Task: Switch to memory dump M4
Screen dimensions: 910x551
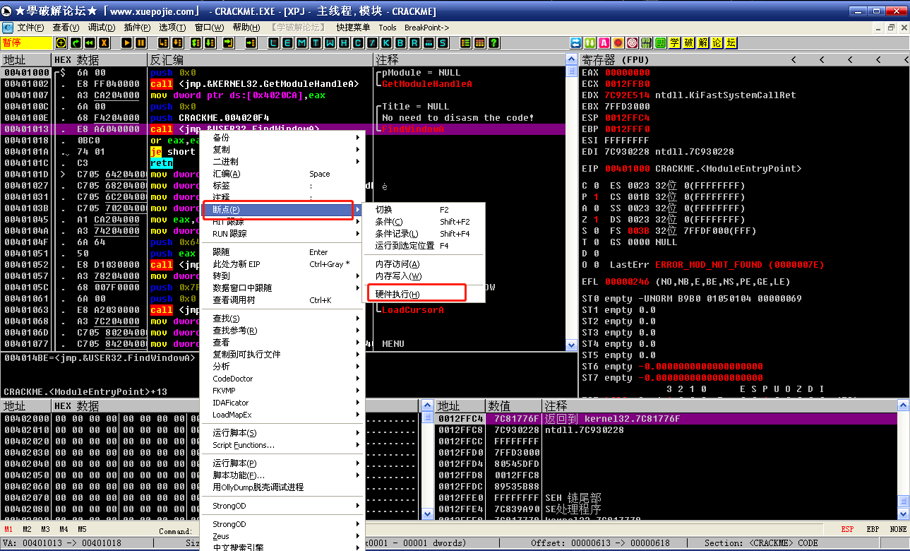Action: coord(64,529)
